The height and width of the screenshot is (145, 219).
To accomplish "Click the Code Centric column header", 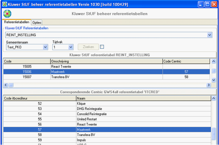I will click(186, 61).
